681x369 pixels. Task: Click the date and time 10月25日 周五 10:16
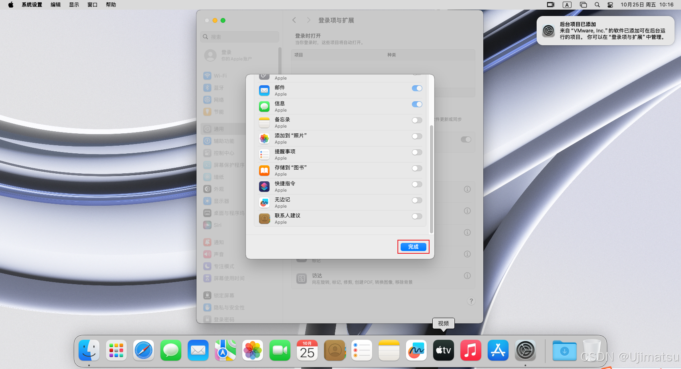[647, 5]
